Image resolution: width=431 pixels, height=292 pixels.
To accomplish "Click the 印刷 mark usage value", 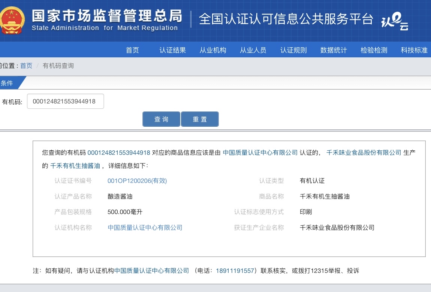I will (306, 212).
